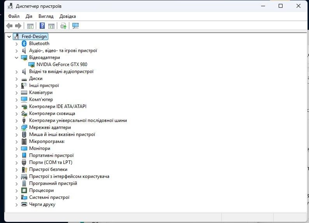
Task: Select the Системні пристрої label
Action: point(49,197)
